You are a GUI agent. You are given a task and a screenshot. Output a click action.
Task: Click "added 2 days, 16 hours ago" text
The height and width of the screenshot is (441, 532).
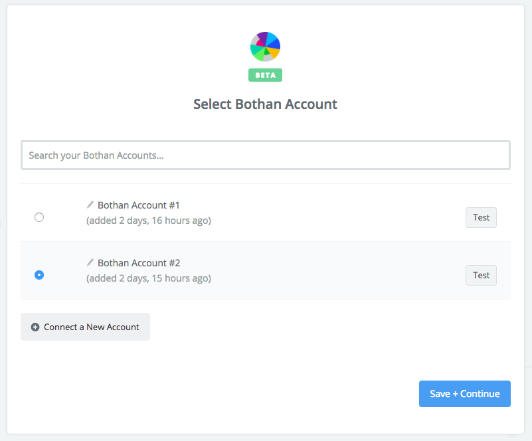(x=149, y=220)
